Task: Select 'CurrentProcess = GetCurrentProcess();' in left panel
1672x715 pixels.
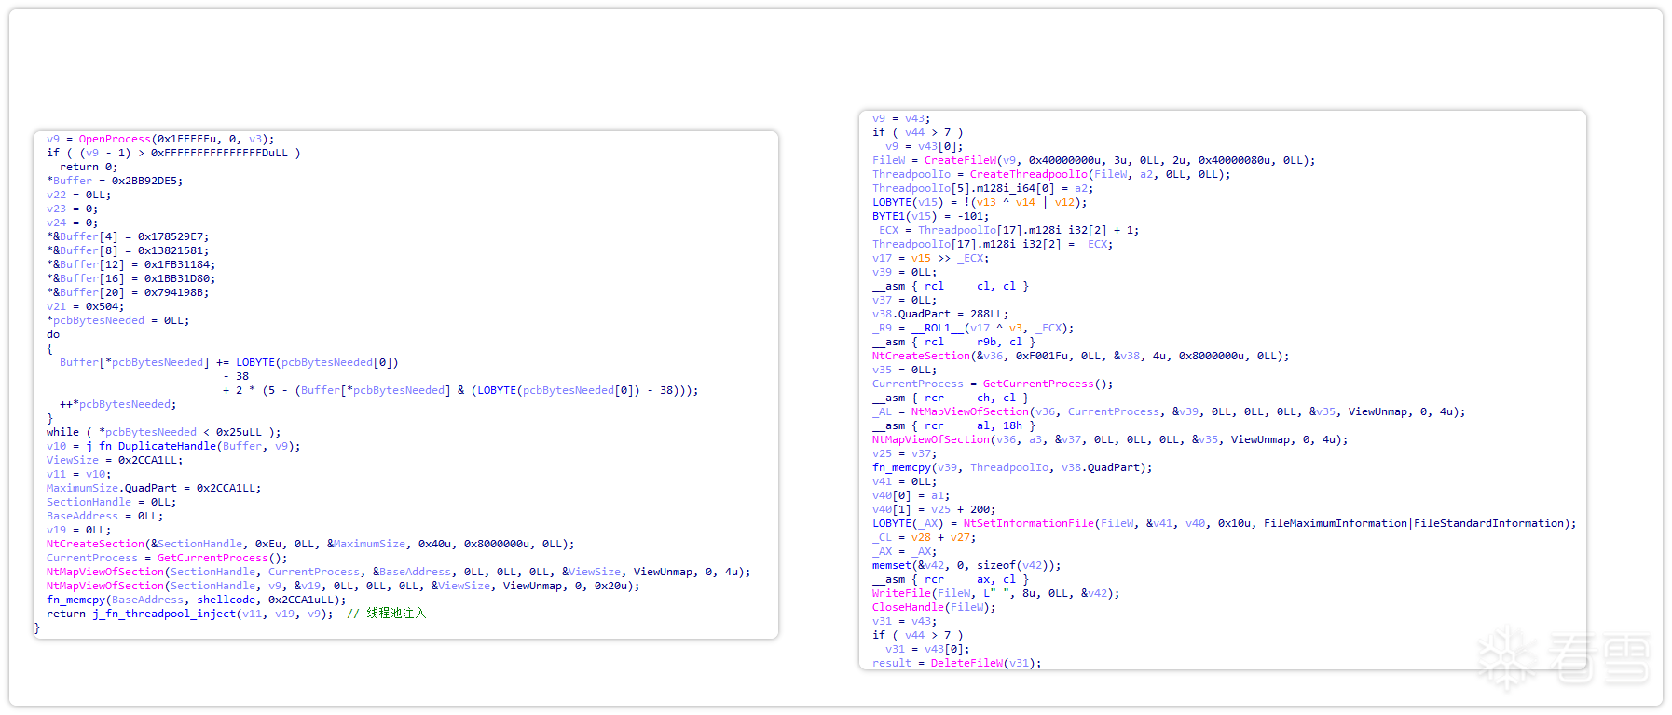Action: click(168, 558)
